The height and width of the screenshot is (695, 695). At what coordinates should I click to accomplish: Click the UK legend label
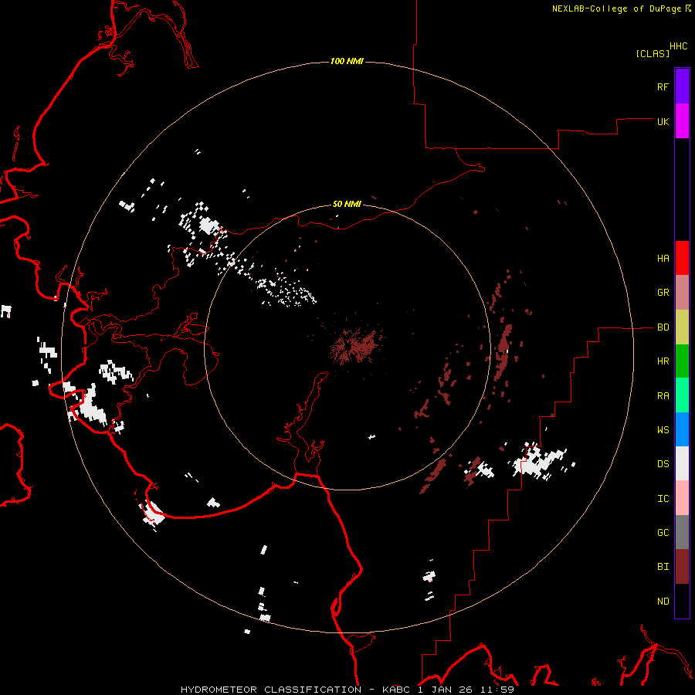(x=663, y=121)
